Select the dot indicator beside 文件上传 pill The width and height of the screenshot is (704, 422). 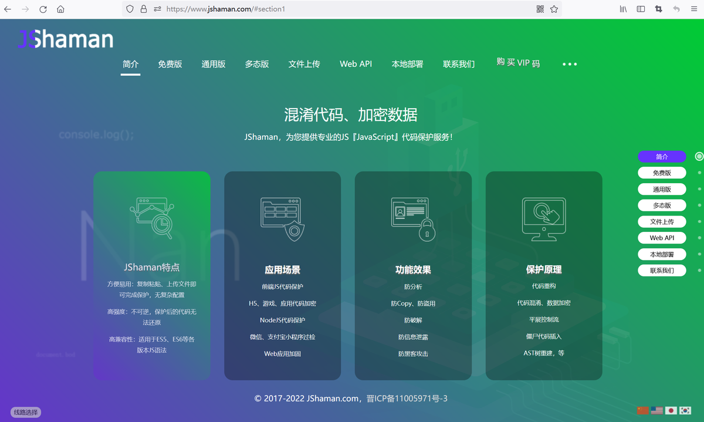point(699,222)
